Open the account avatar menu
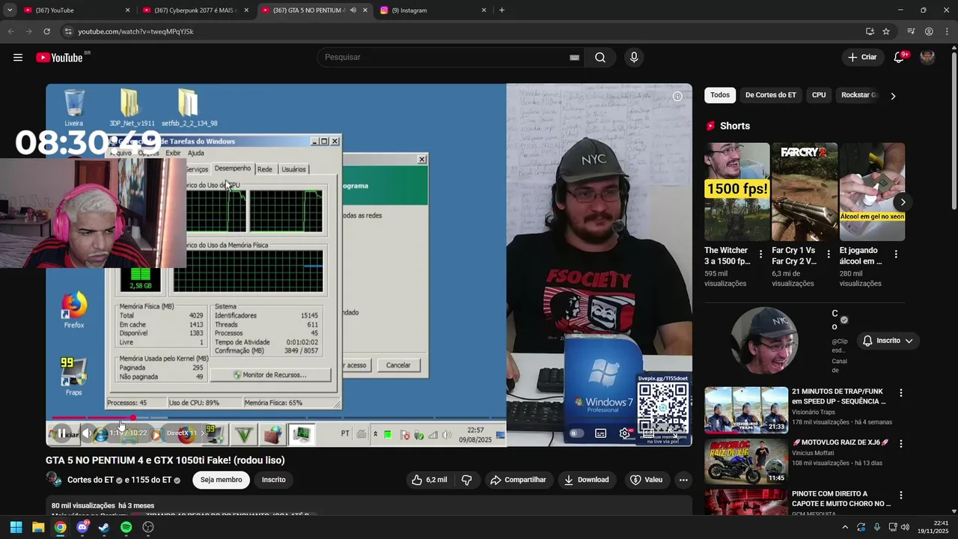 click(x=927, y=58)
